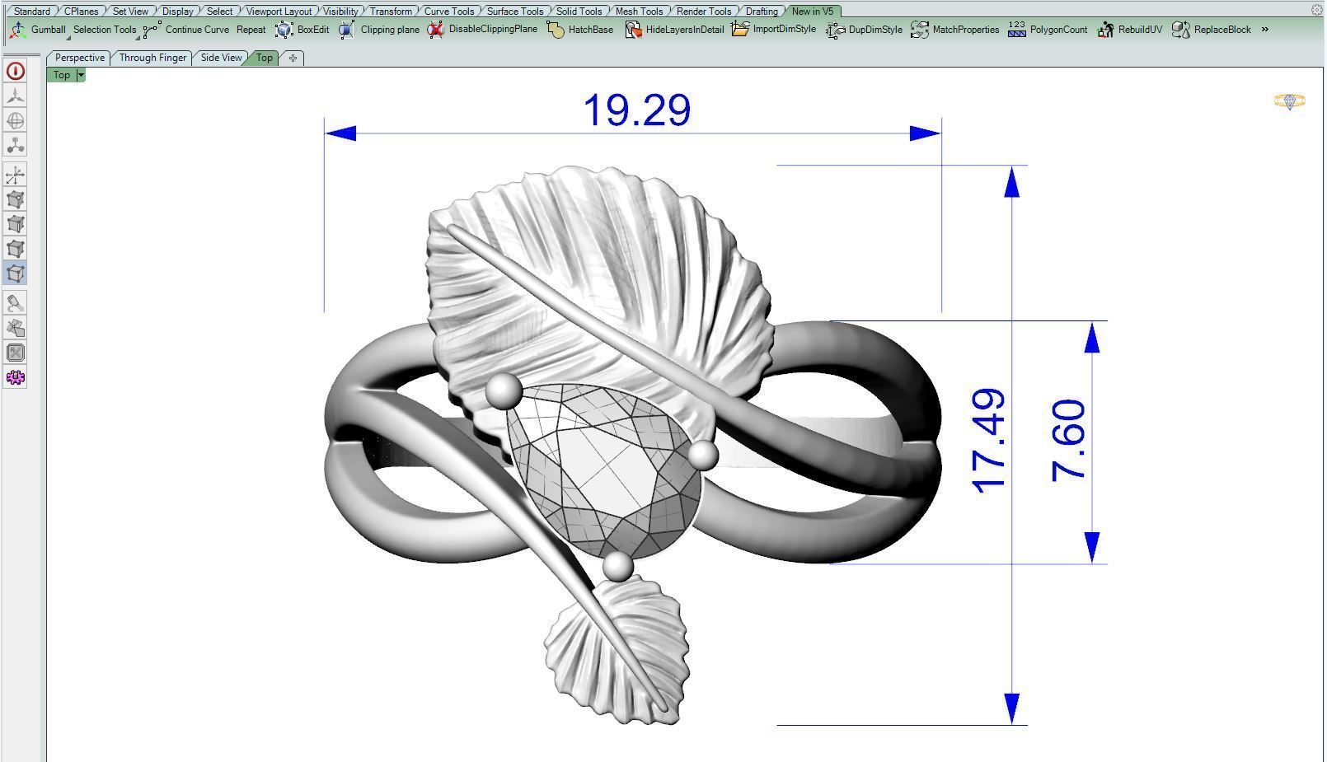Expand the toolbar overflow chevron
1327x762 pixels.
coord(1265,30)
